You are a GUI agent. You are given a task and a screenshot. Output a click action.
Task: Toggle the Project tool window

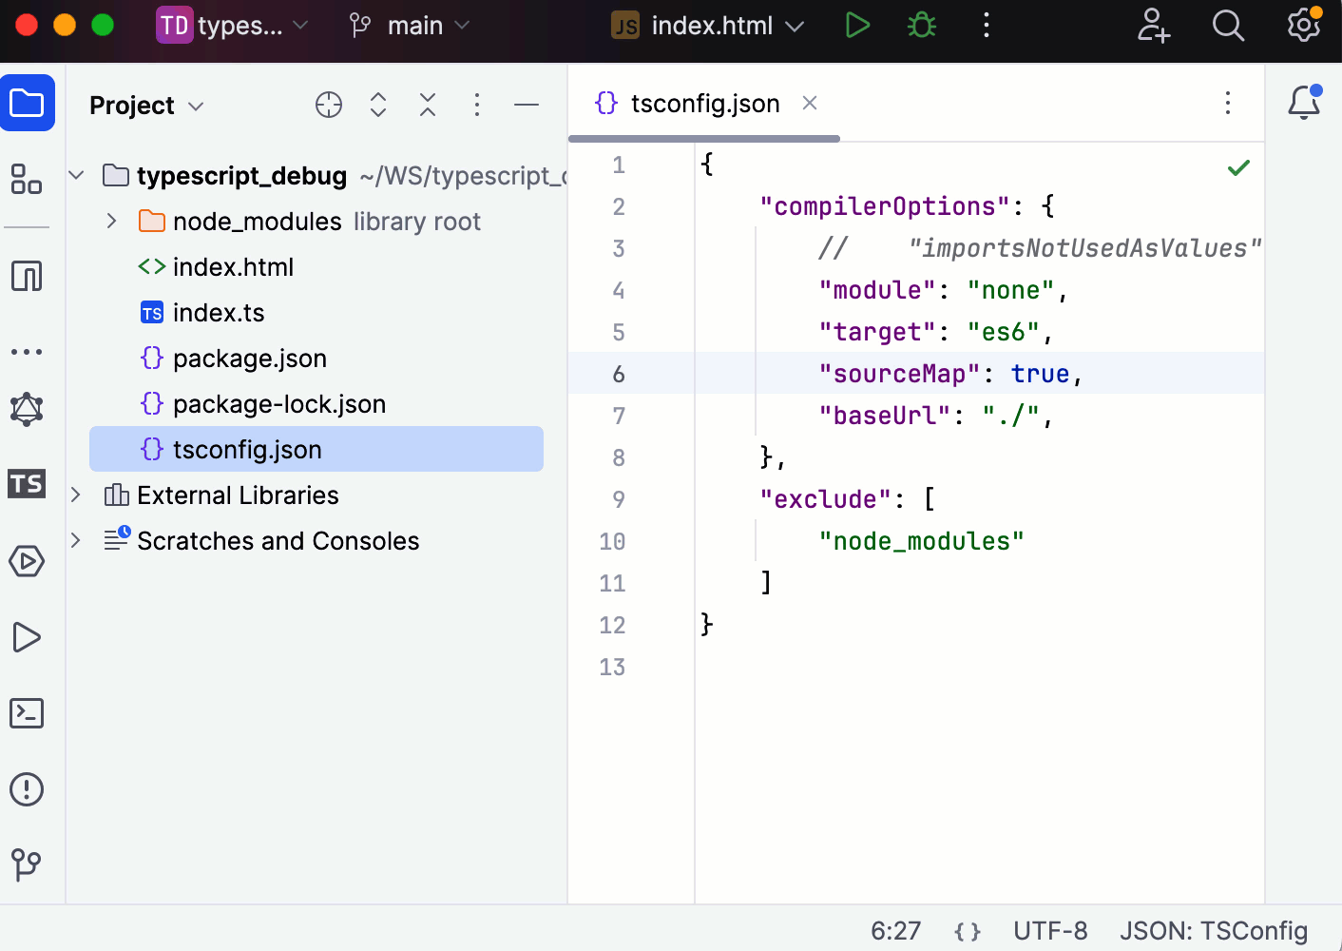point(28,102)
